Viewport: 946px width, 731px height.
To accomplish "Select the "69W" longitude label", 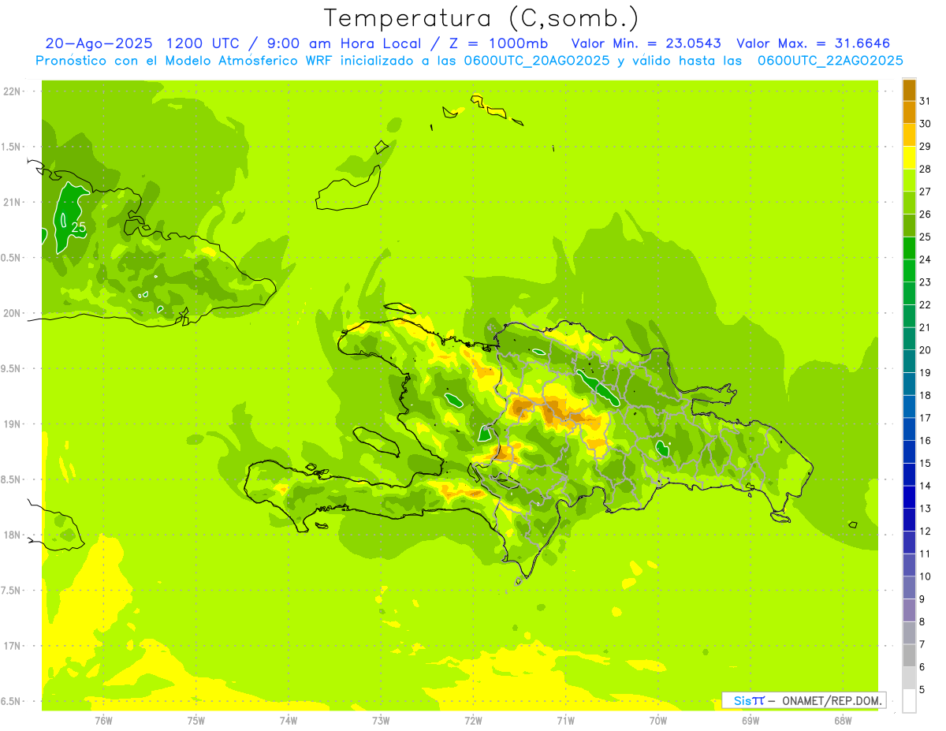I will point(750,722).
